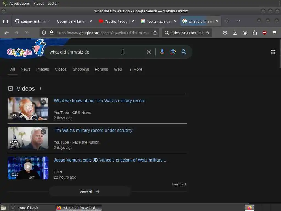
Task: Click the 'intime sdk containe' search field
Action: (187, 33)
